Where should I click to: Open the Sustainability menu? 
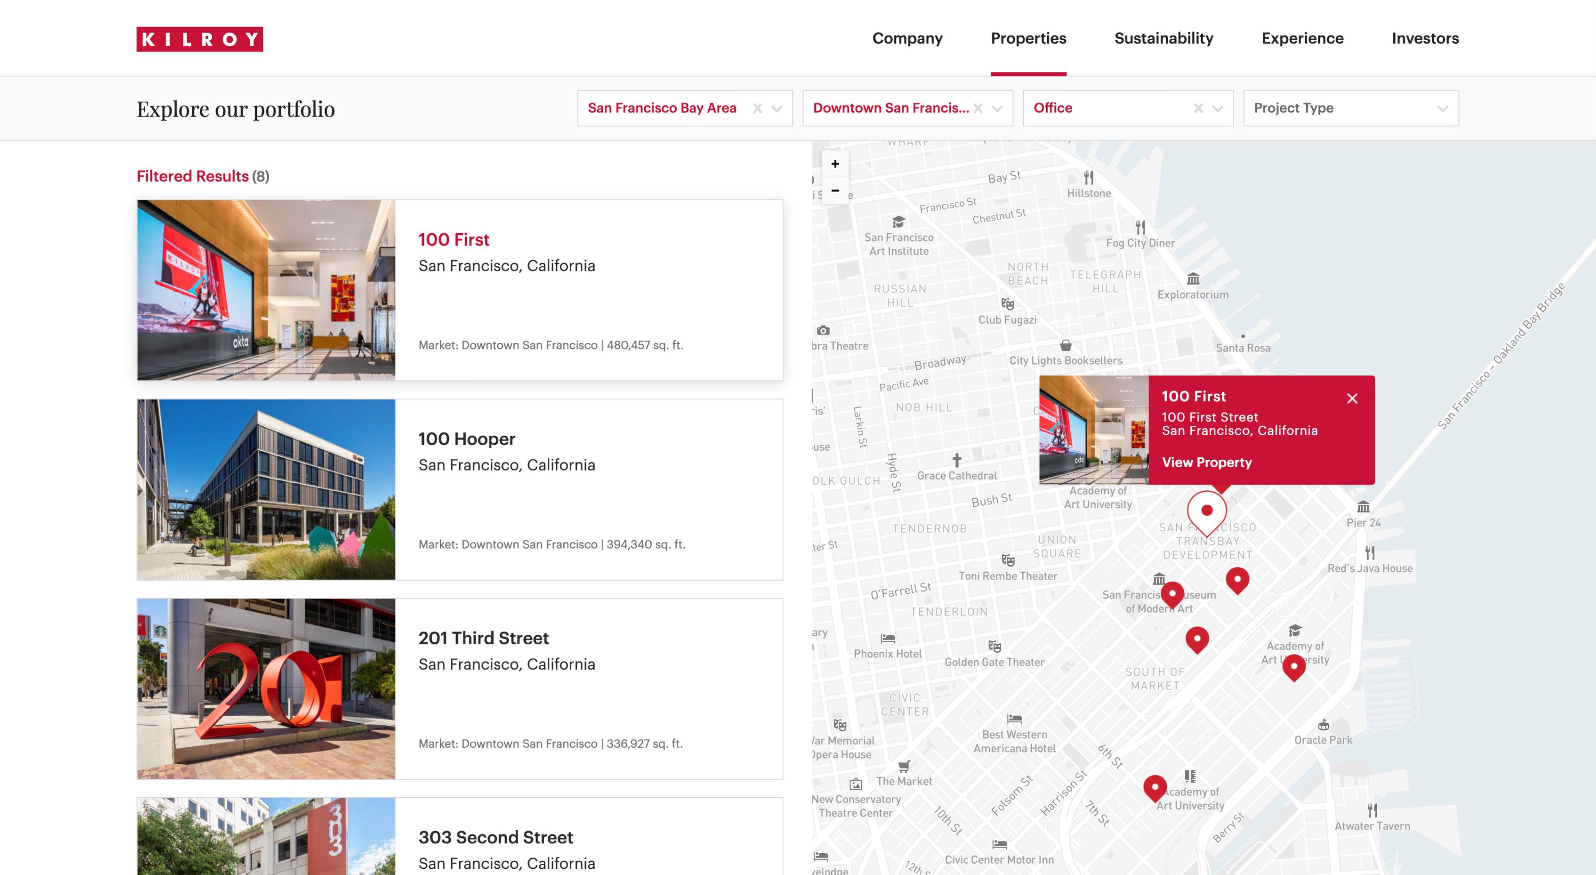[1163, 38]
